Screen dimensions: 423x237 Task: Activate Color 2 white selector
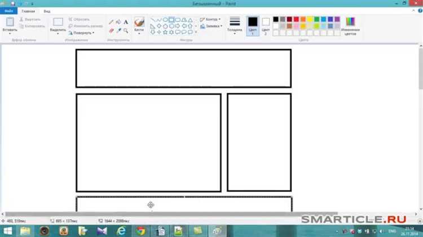(x=266, y=26)
